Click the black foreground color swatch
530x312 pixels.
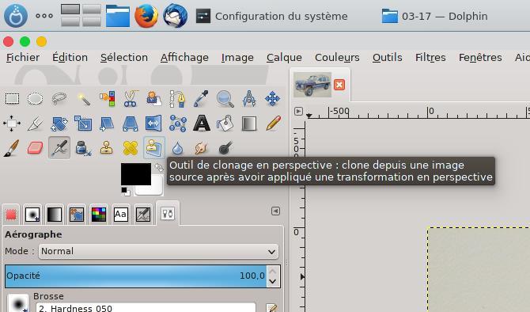136,174
